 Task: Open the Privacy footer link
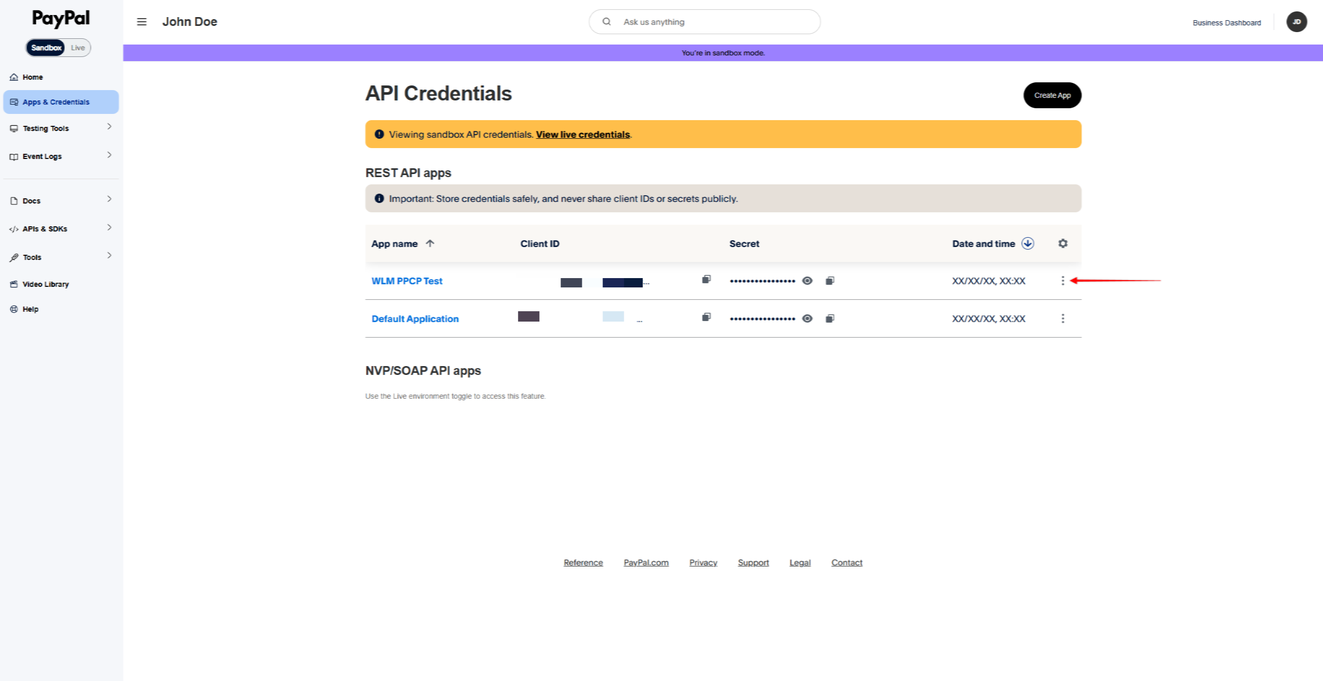pos(703,562)
